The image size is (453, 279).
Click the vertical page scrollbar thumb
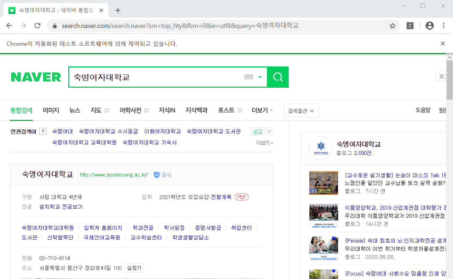(450, 80)
